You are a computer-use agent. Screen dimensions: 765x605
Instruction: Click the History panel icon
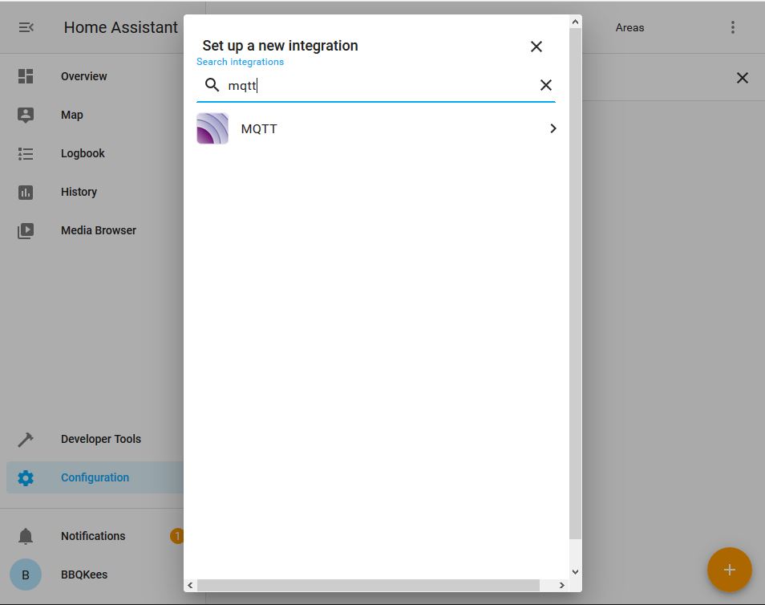(26, 191)
